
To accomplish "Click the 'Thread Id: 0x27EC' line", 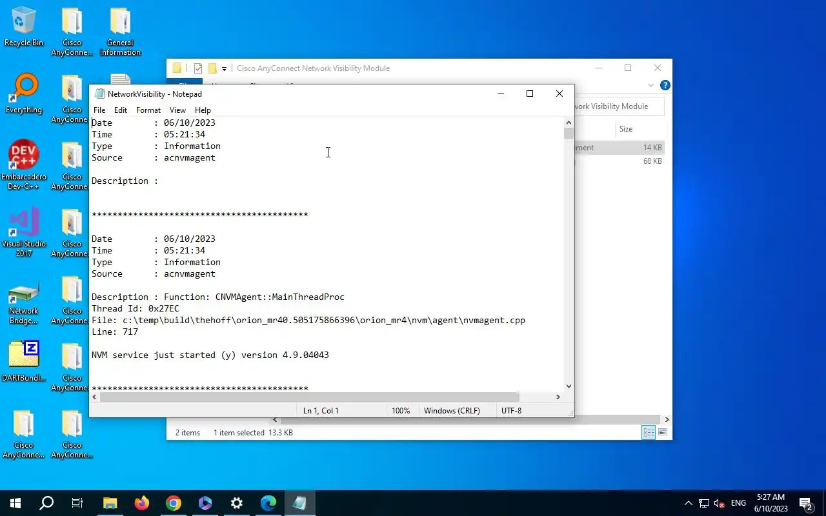I will click(x=136, y=308).
